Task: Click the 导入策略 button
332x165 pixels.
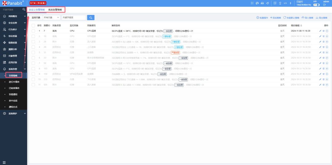Action: 307,18
